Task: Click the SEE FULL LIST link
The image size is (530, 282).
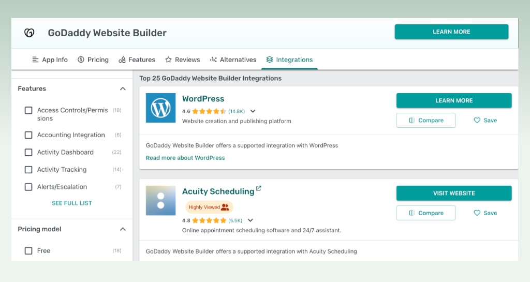Action: [71, 203]
